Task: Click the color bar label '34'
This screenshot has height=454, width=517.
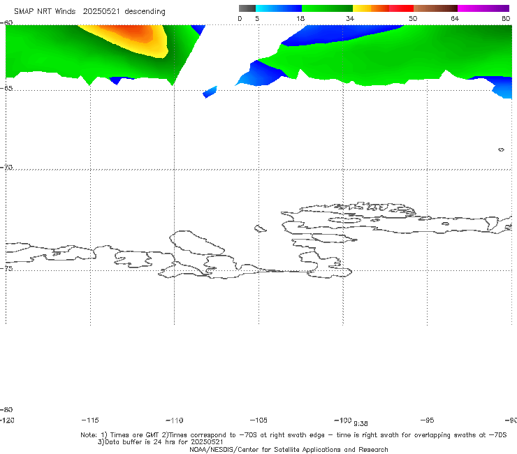Action: [350, 19]
